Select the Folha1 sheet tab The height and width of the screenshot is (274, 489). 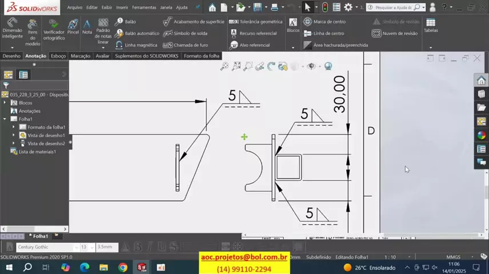coord(39,236)
